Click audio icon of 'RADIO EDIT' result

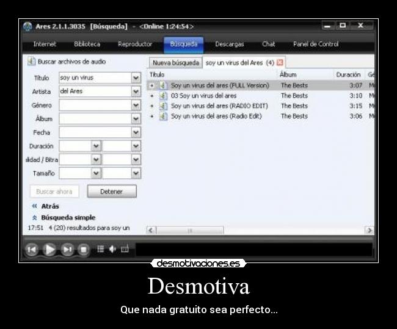[x=163, y=106]
